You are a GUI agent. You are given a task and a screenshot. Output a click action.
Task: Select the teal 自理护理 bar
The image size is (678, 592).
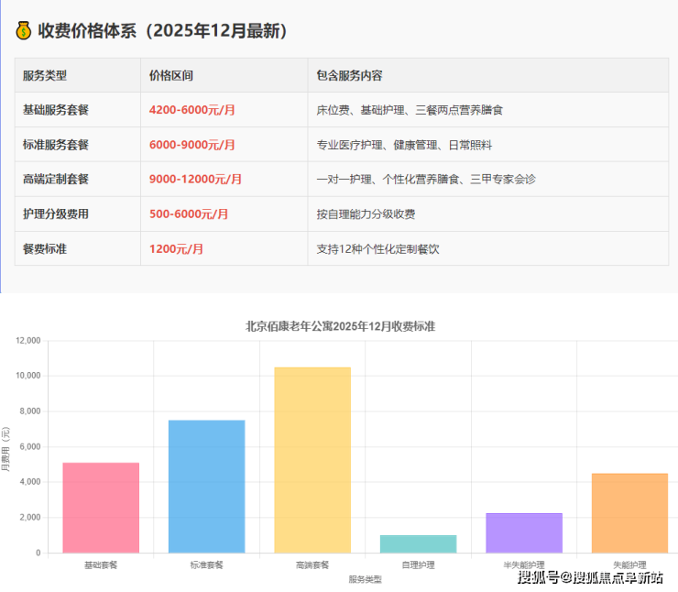pos(418,543)
